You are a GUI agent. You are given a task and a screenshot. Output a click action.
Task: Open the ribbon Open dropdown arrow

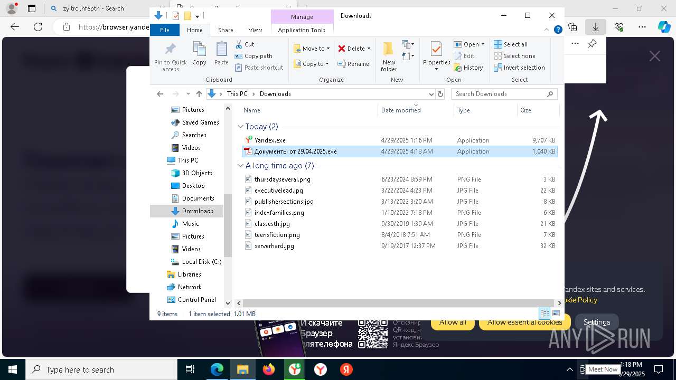[x=483, y=44]
